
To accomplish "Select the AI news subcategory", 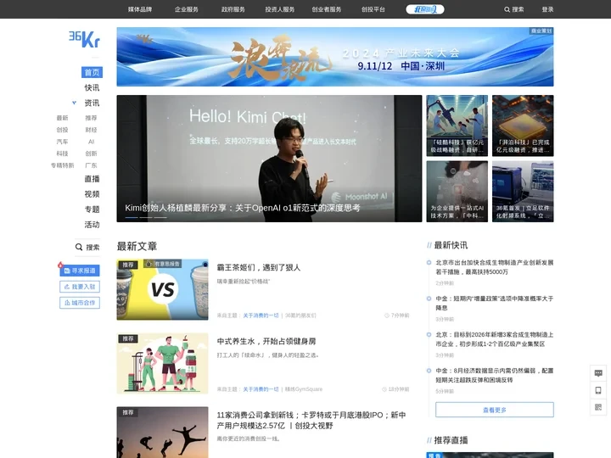I will (x=91, y=142).
